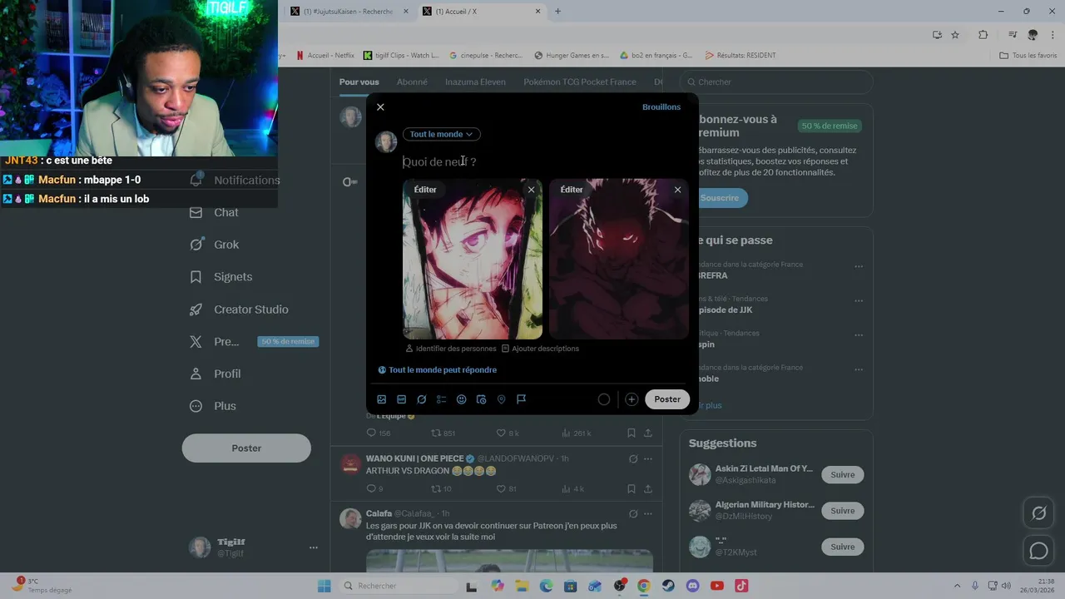1065x599 pixels.
Task: Bookmark the WANO KUNI post
Action: coord(632,489)
